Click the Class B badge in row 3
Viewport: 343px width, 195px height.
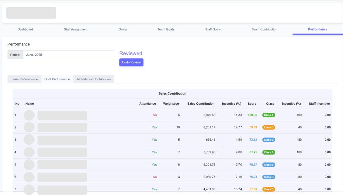pos(269,140)
